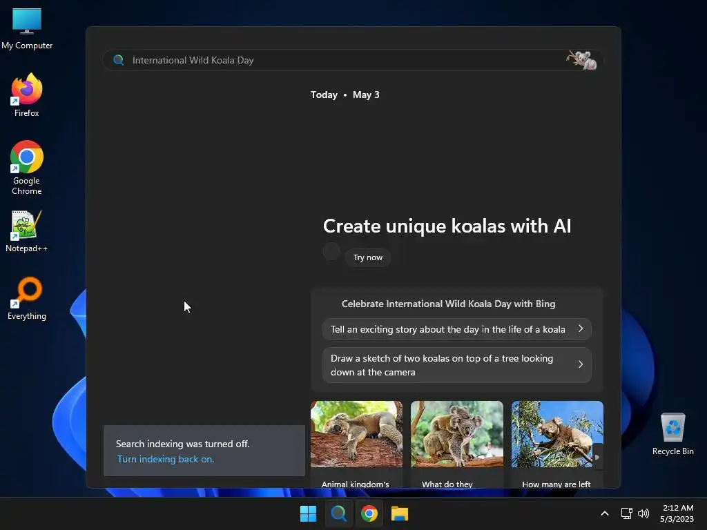Click the koala illustration in the search box
The height and width of the screenshot is (530, 707).
pos(581,60)
